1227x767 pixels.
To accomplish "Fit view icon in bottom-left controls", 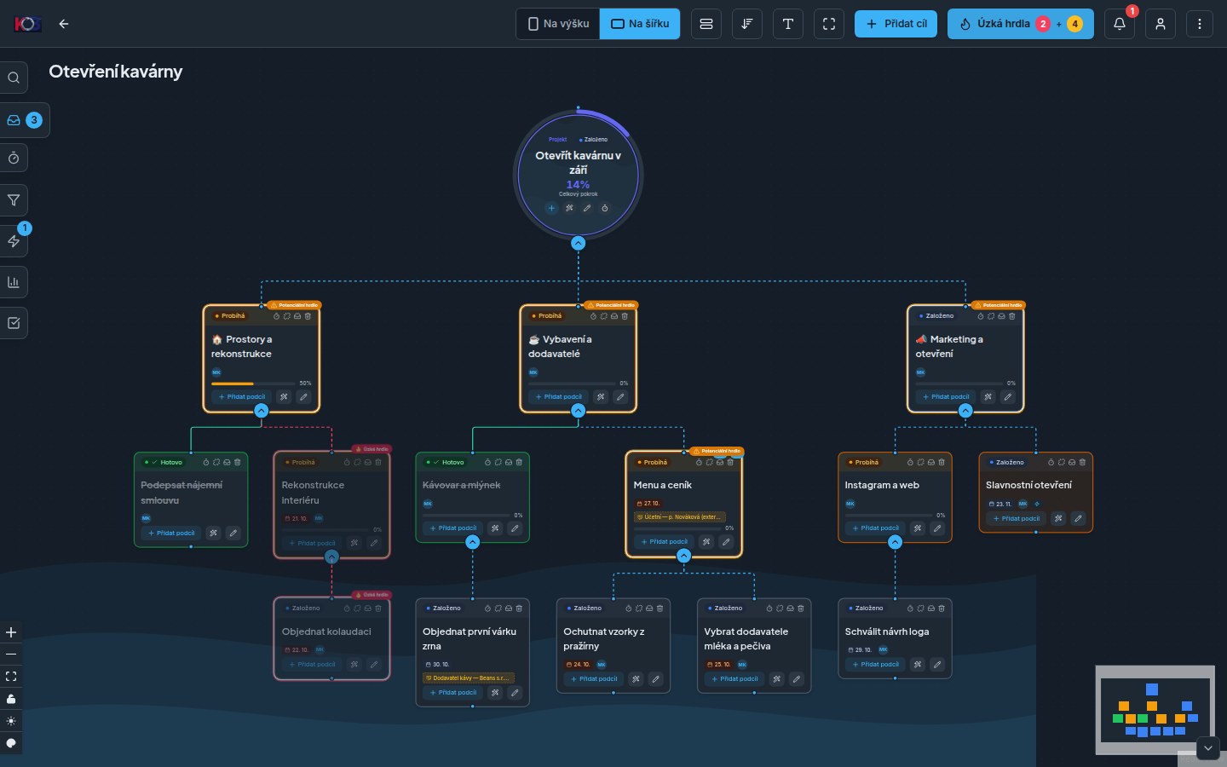I will coord(11,677).
